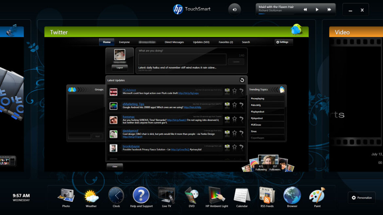Viewport: 383px width, 215px height.
Task: Open the Direct Messages tab
Action: pyautogui.click(x=174, y=42)
